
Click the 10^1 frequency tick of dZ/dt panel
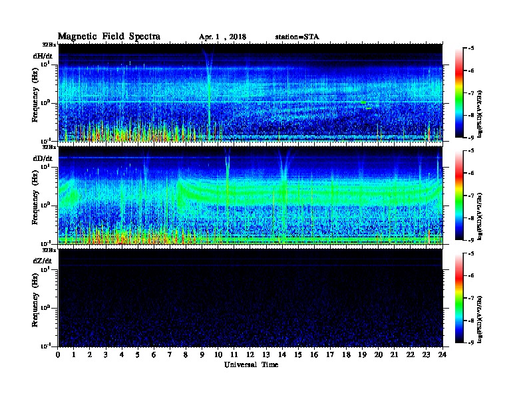[x=46, y=269]
